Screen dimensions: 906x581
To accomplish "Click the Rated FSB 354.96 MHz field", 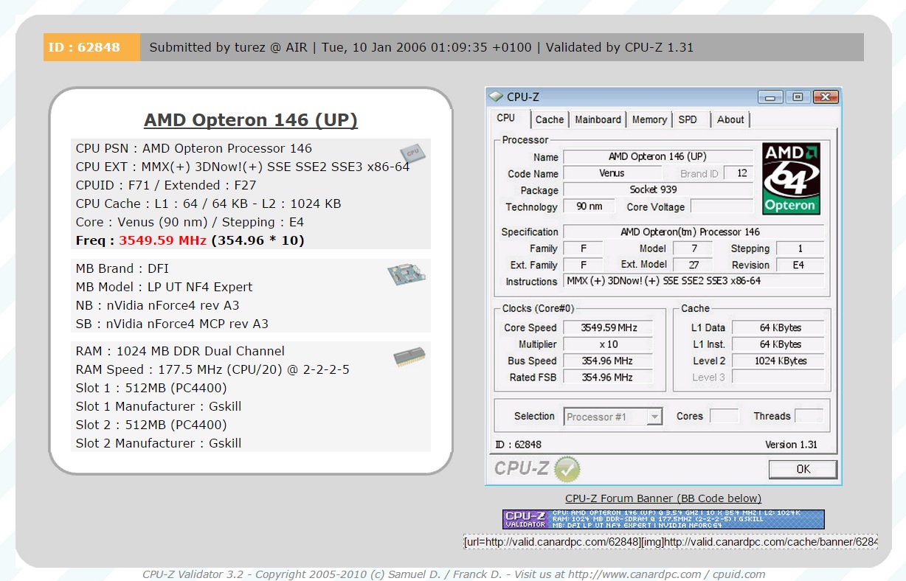I will click(x=607, y=377).
